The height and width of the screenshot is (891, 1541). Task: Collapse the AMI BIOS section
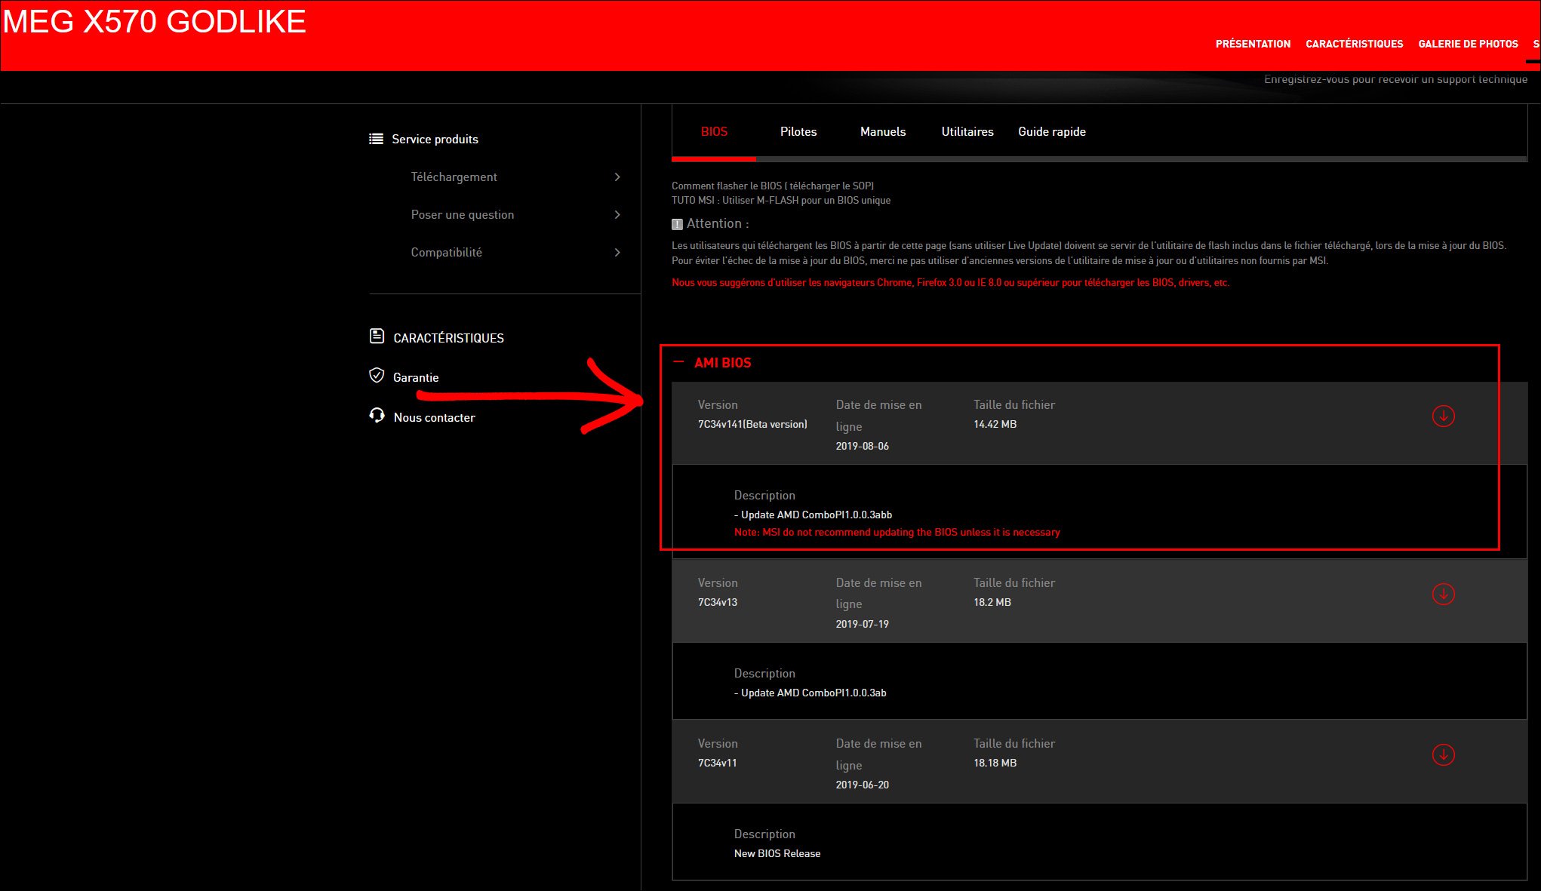pos(678,362)
